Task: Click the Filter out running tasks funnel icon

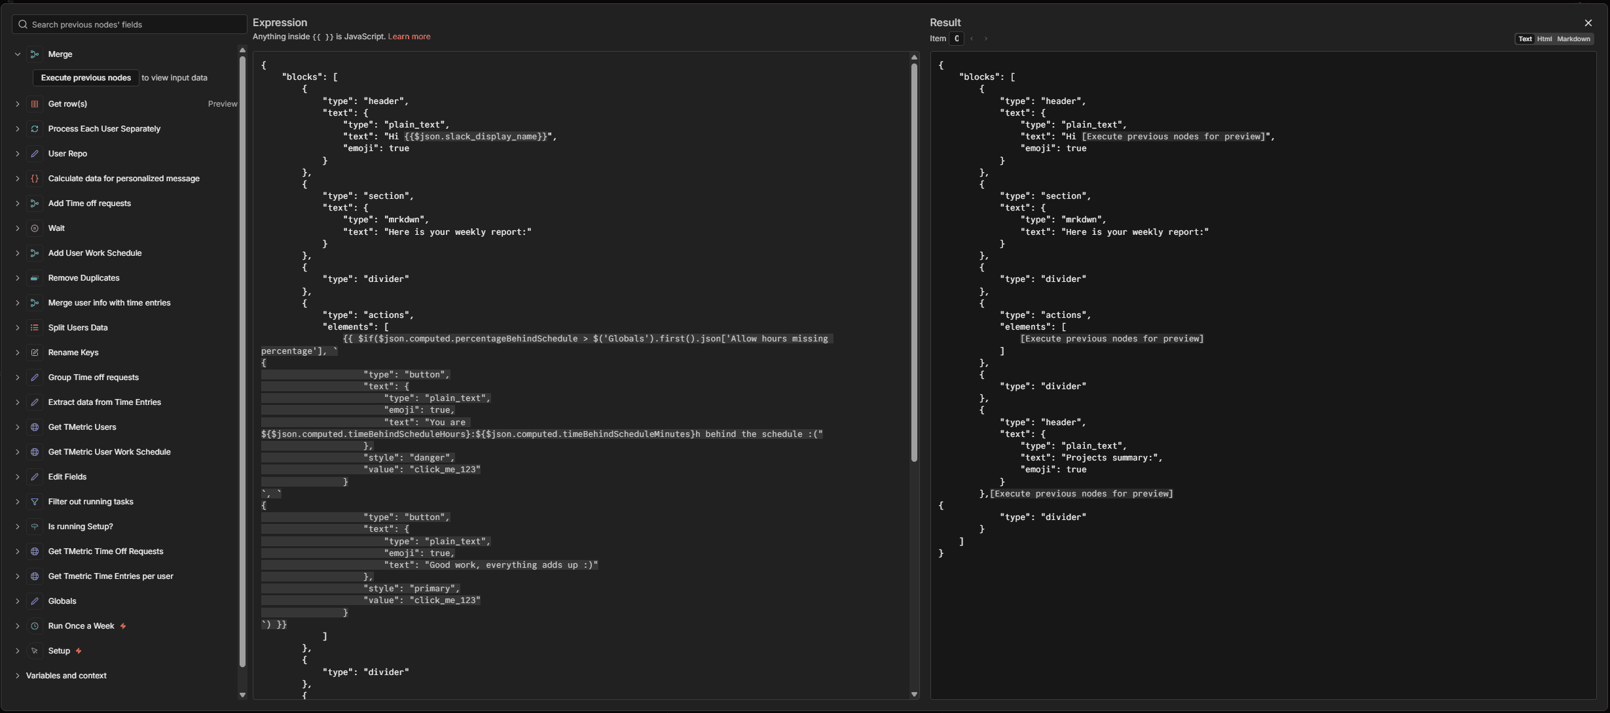Action: [35, 502]
